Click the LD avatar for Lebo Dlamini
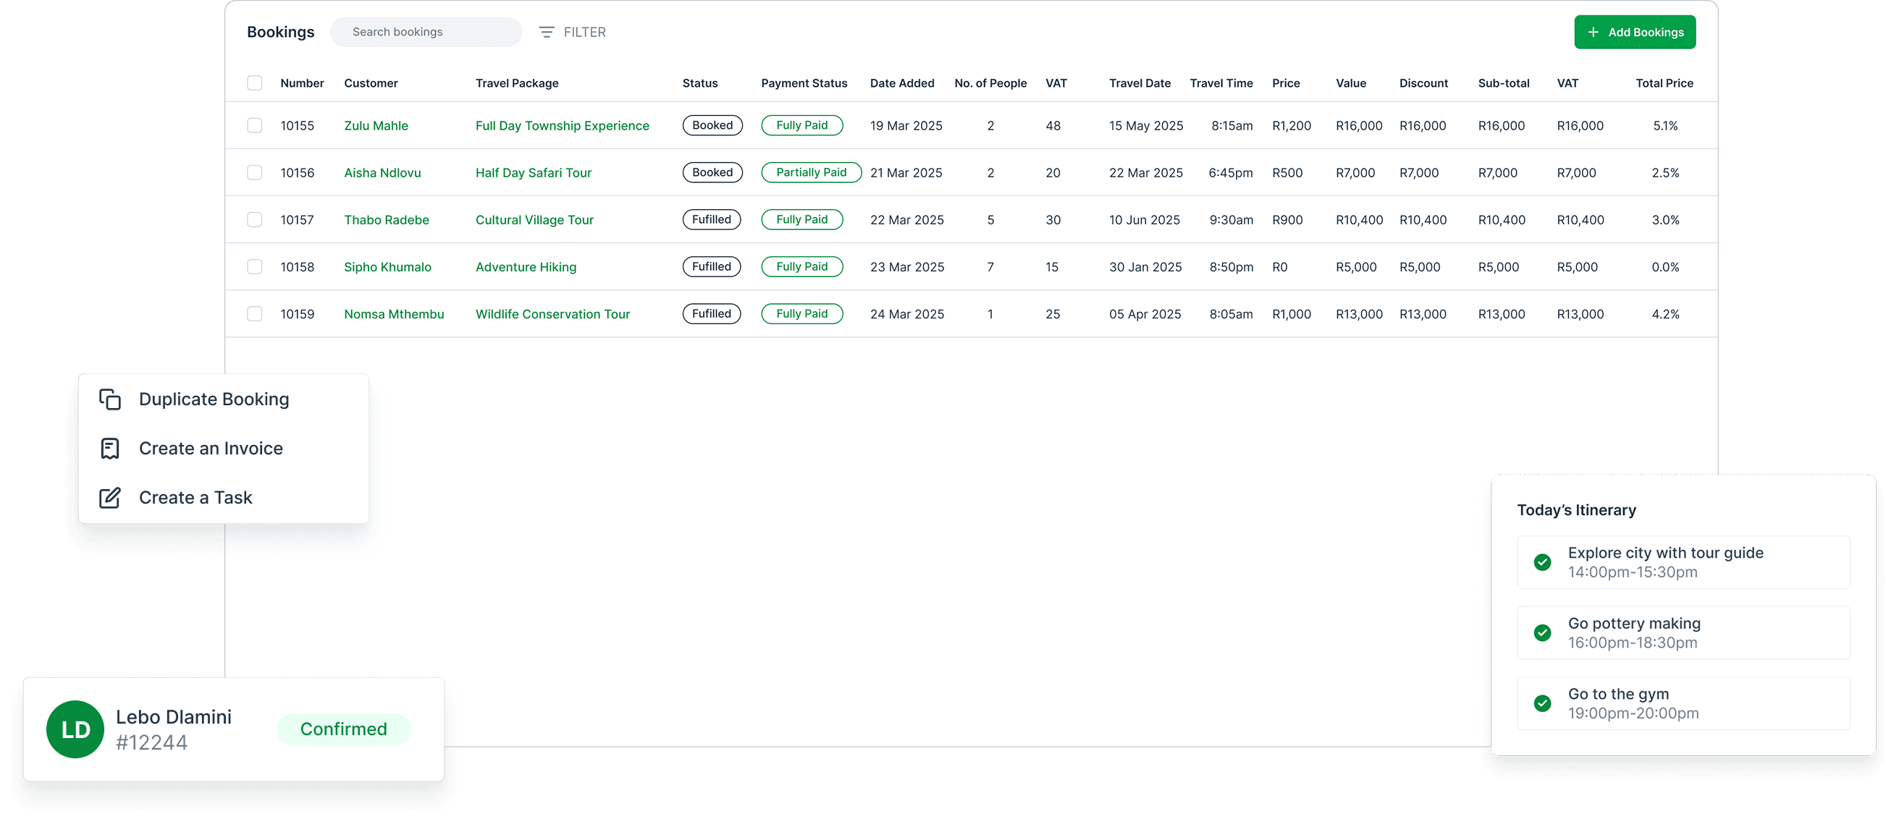This screenshot has width=1894, height=822. pyautogui.click(x=75, y=729)
